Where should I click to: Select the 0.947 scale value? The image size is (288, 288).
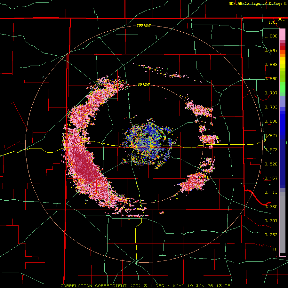(x=271, y=50)
